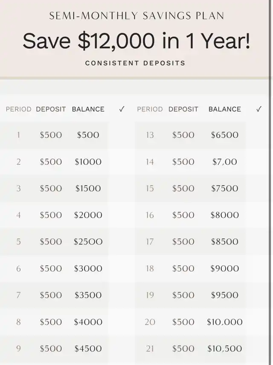Click the Semi-Monthly Savings Plan heading
The width and height of the screenshot is (273, 365).
point(136,16)
